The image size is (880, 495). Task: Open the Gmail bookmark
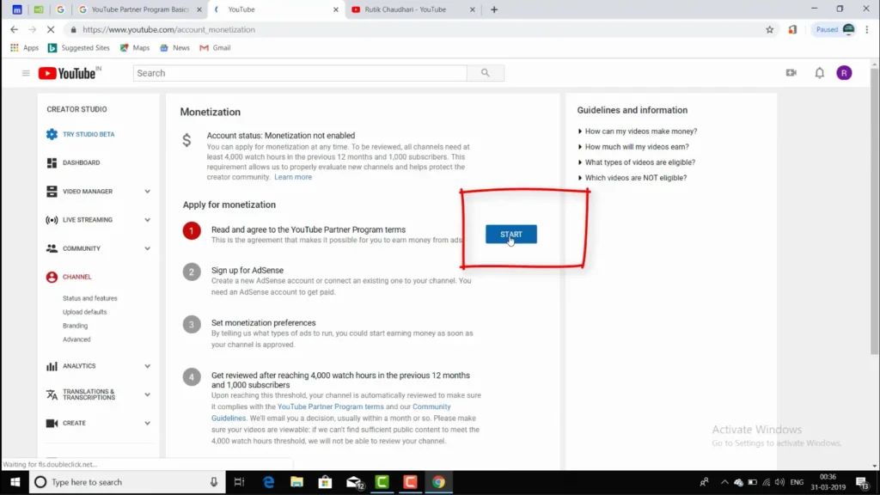[215, 48]
